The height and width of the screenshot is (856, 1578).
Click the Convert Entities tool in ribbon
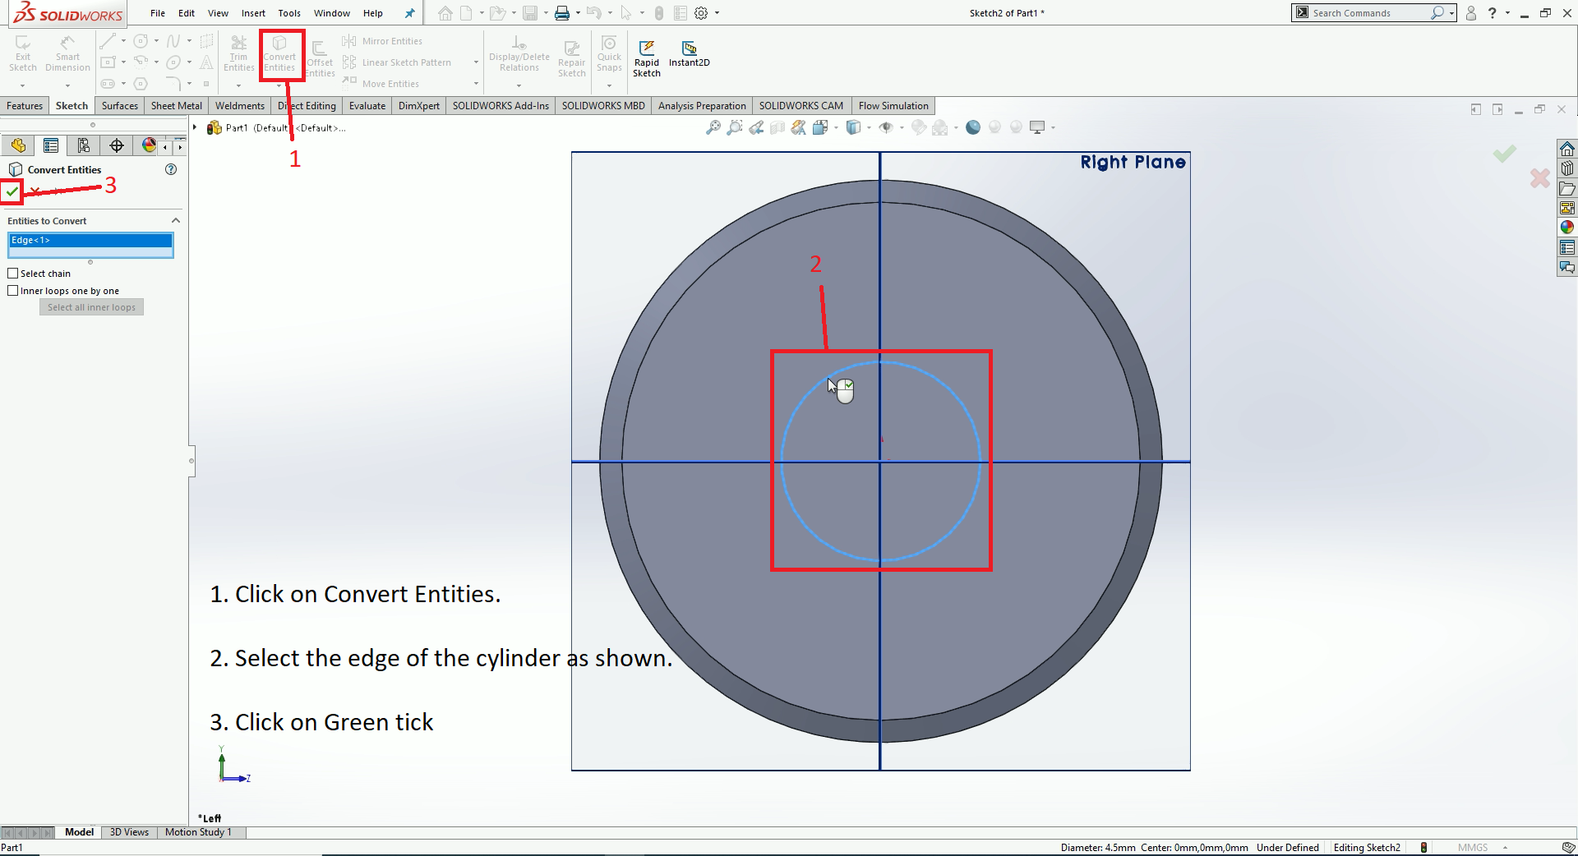click(x=279, y=54)
